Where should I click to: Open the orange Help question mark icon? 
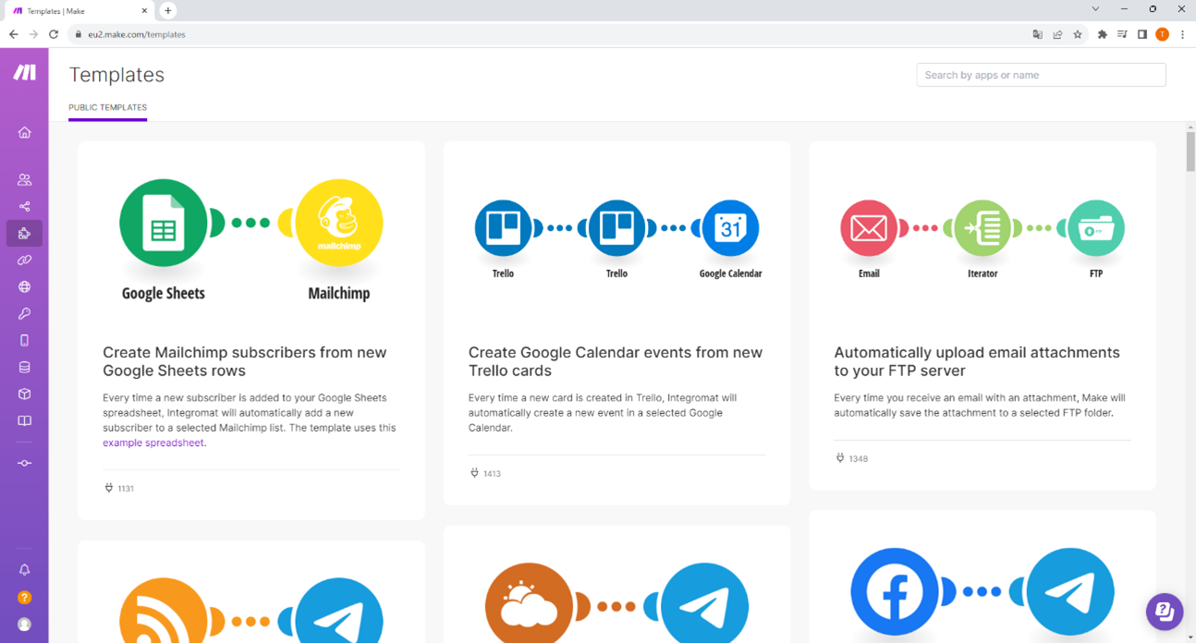tap(24, 598)
